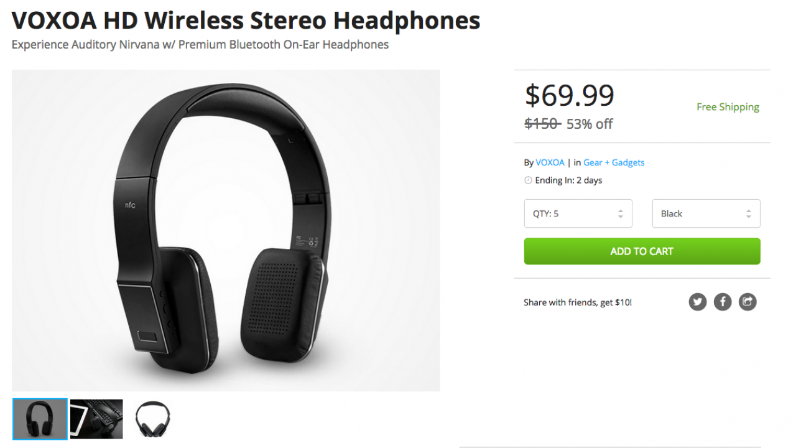The height and width of the screenshot is (448, 796).
Task: Click the crossed-out $150 original price
Action: tap(542, 124)
